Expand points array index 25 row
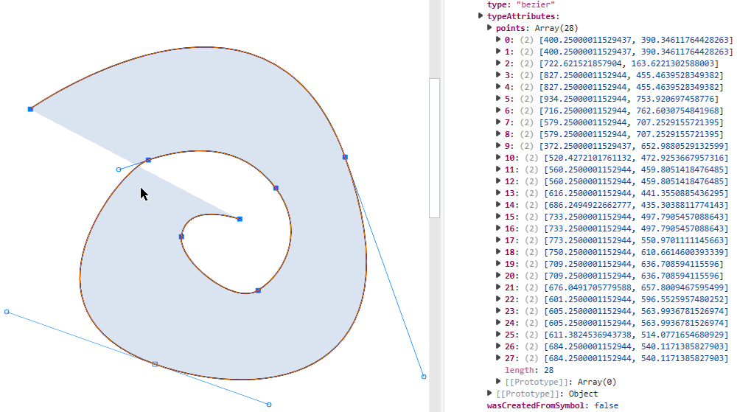The height and width of the screenshot is (412, 737). pos(498,335)
